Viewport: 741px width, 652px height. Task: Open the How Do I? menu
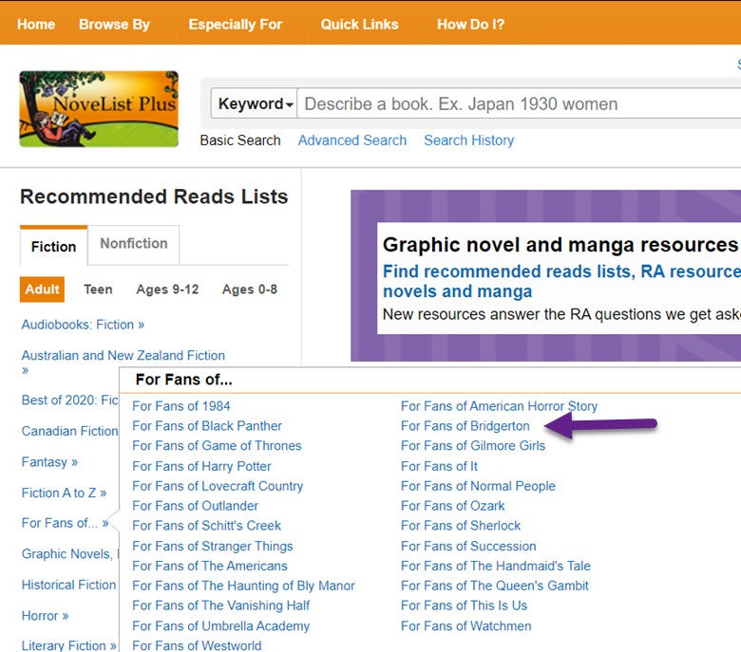point(470,24)
